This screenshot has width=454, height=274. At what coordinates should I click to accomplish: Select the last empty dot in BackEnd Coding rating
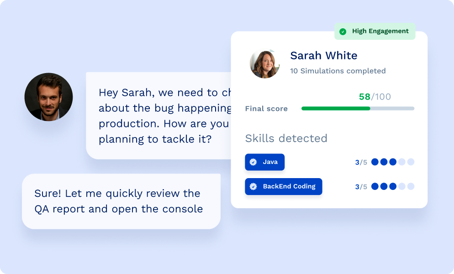pos(411,186)
